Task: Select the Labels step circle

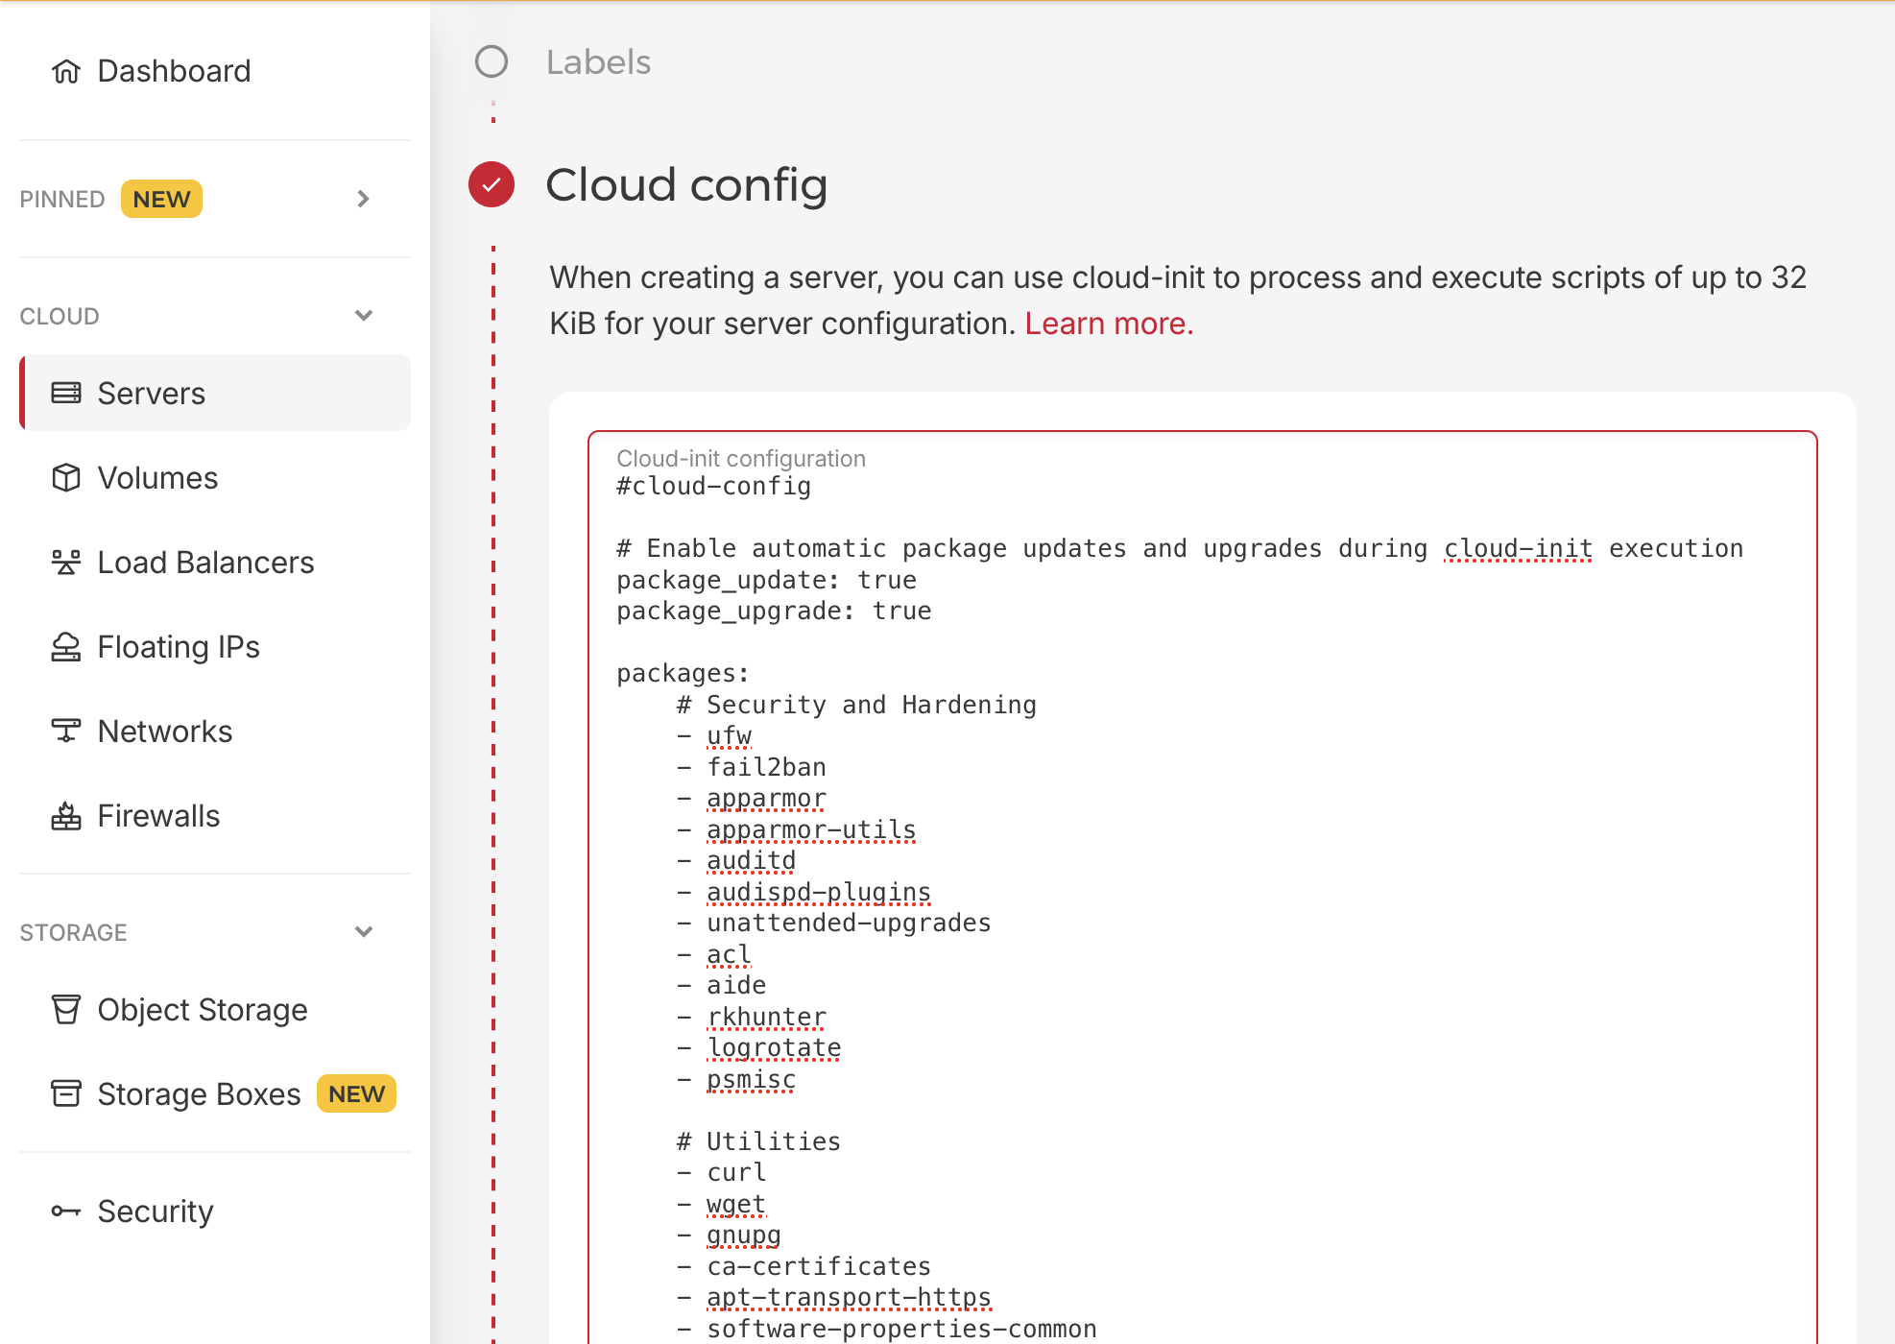Action: [x=492, y=61]
